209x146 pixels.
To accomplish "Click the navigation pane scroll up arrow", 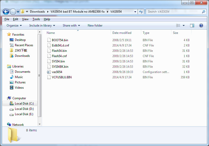I will pyautogui.click(x=40, y=32).
